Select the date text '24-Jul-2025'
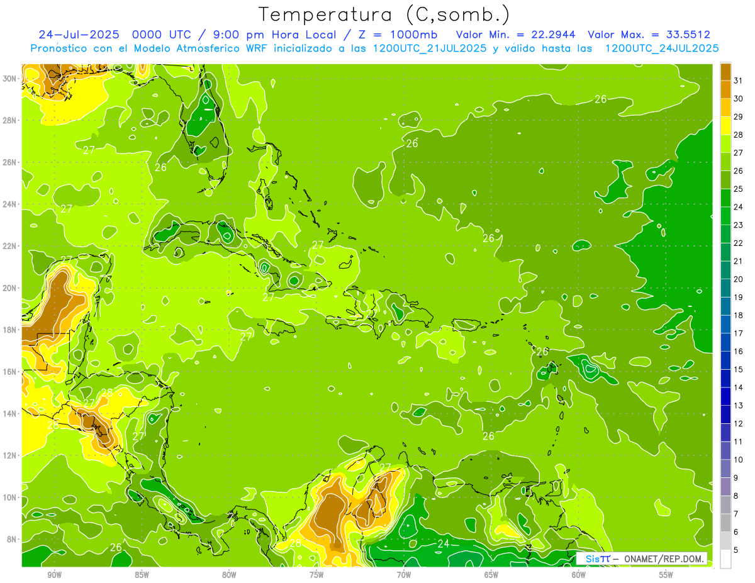 click(x=80, y=35)
